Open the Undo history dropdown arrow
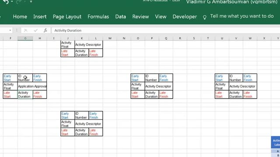 (x=12, y=2)
